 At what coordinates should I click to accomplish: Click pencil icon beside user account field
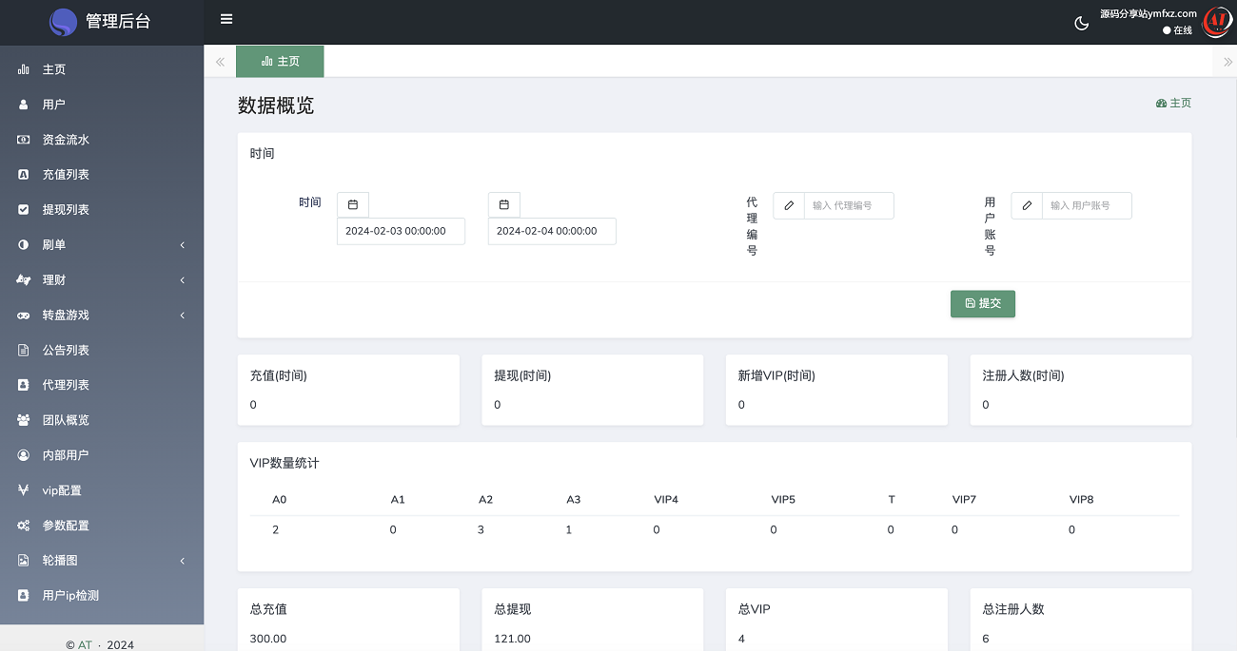pyautogui.click(x=1027, y=205)
